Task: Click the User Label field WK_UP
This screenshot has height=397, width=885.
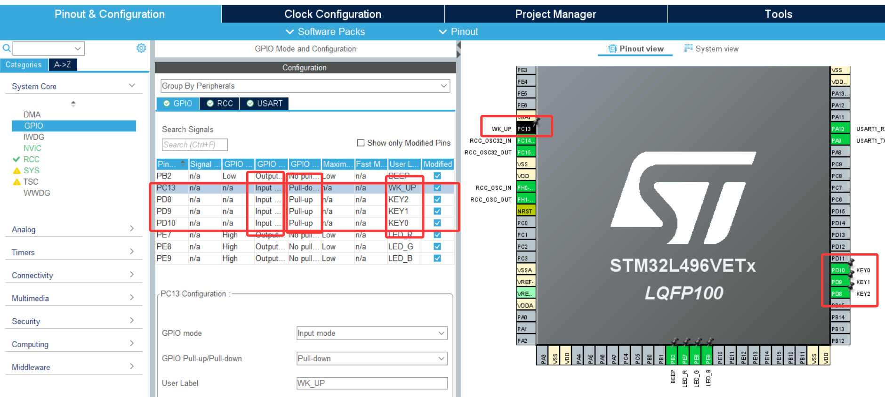Action: pos(372,383)
